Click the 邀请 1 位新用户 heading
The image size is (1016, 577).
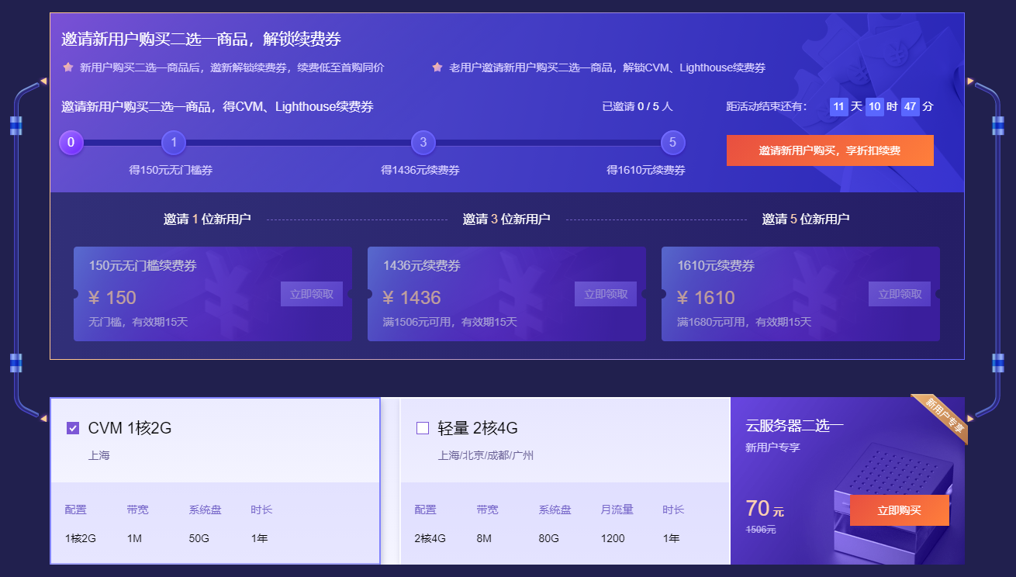click(207, 219)
